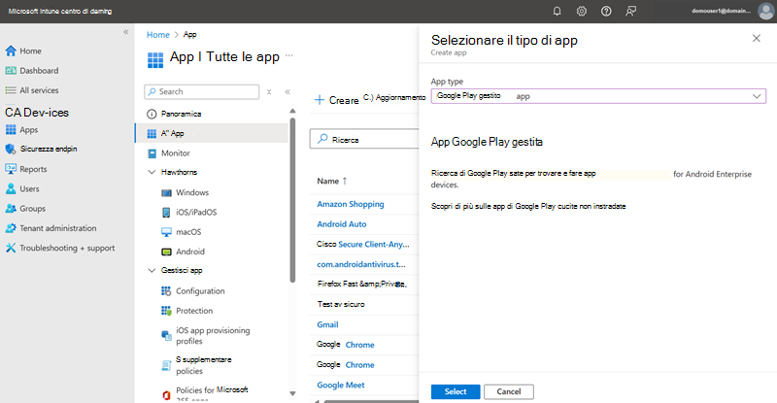Open more options ellipsis beside page title

click(289, 55)
